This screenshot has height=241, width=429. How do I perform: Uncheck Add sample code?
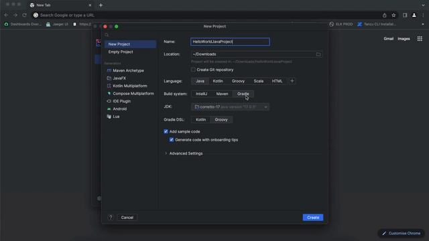[166, 131]
